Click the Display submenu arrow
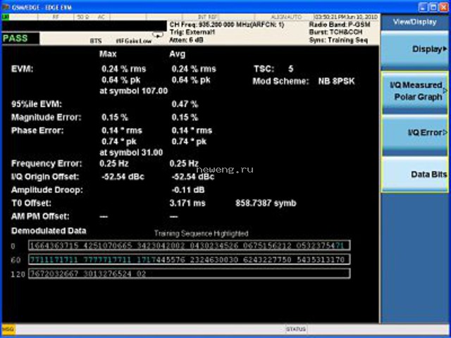 pyautogui.click(x=445, y=49)
